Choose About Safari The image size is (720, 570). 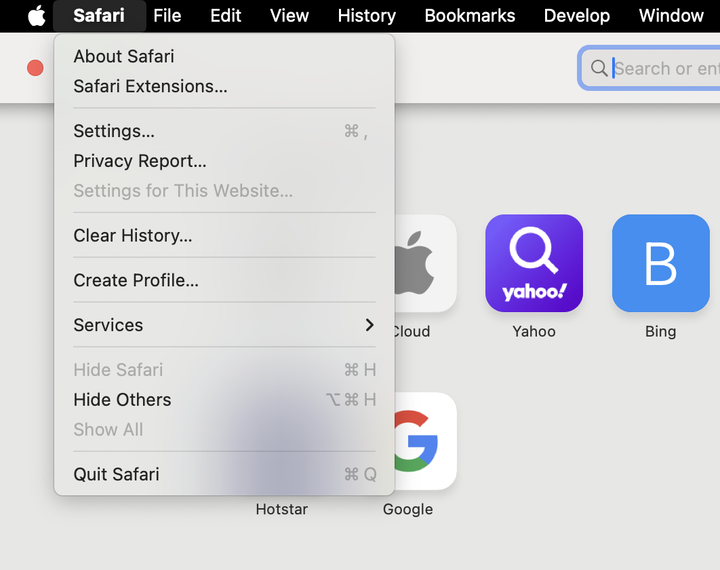(x=224, y=56)
